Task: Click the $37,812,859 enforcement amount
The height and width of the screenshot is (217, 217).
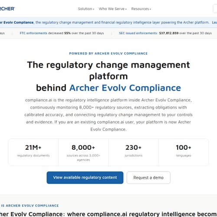Action: (169, 33)
